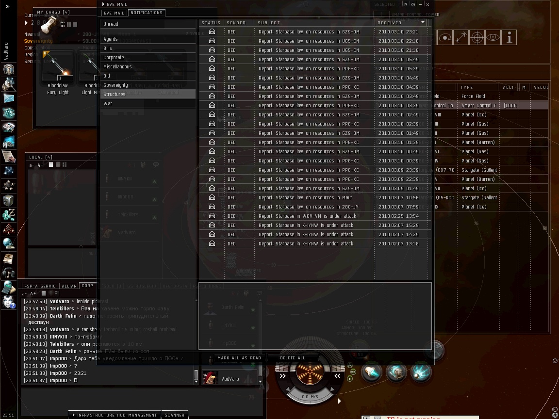Open the Starbase in W6V-VM under attack report
This screenshot has width=559, height=419.
[x=315, y=216]
